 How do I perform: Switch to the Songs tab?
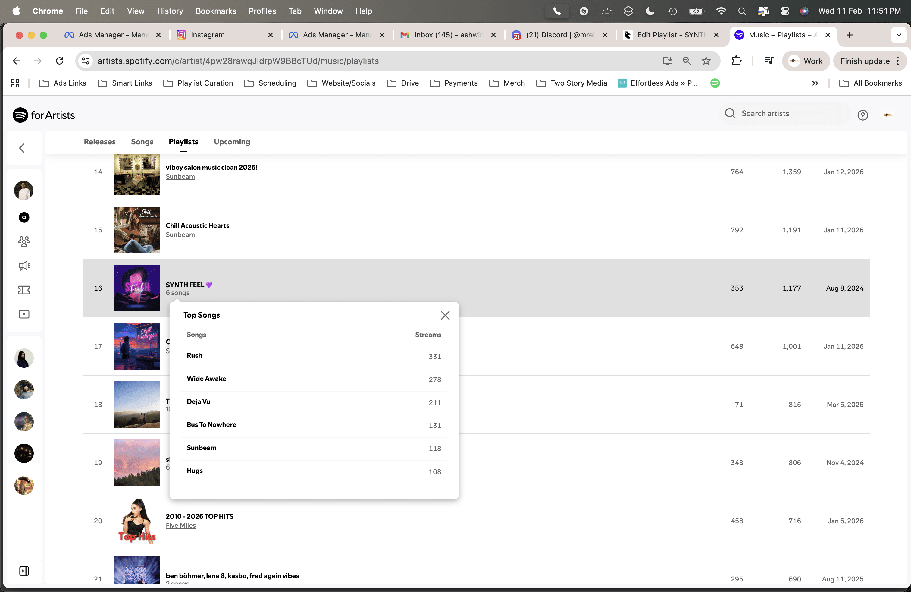142,142
